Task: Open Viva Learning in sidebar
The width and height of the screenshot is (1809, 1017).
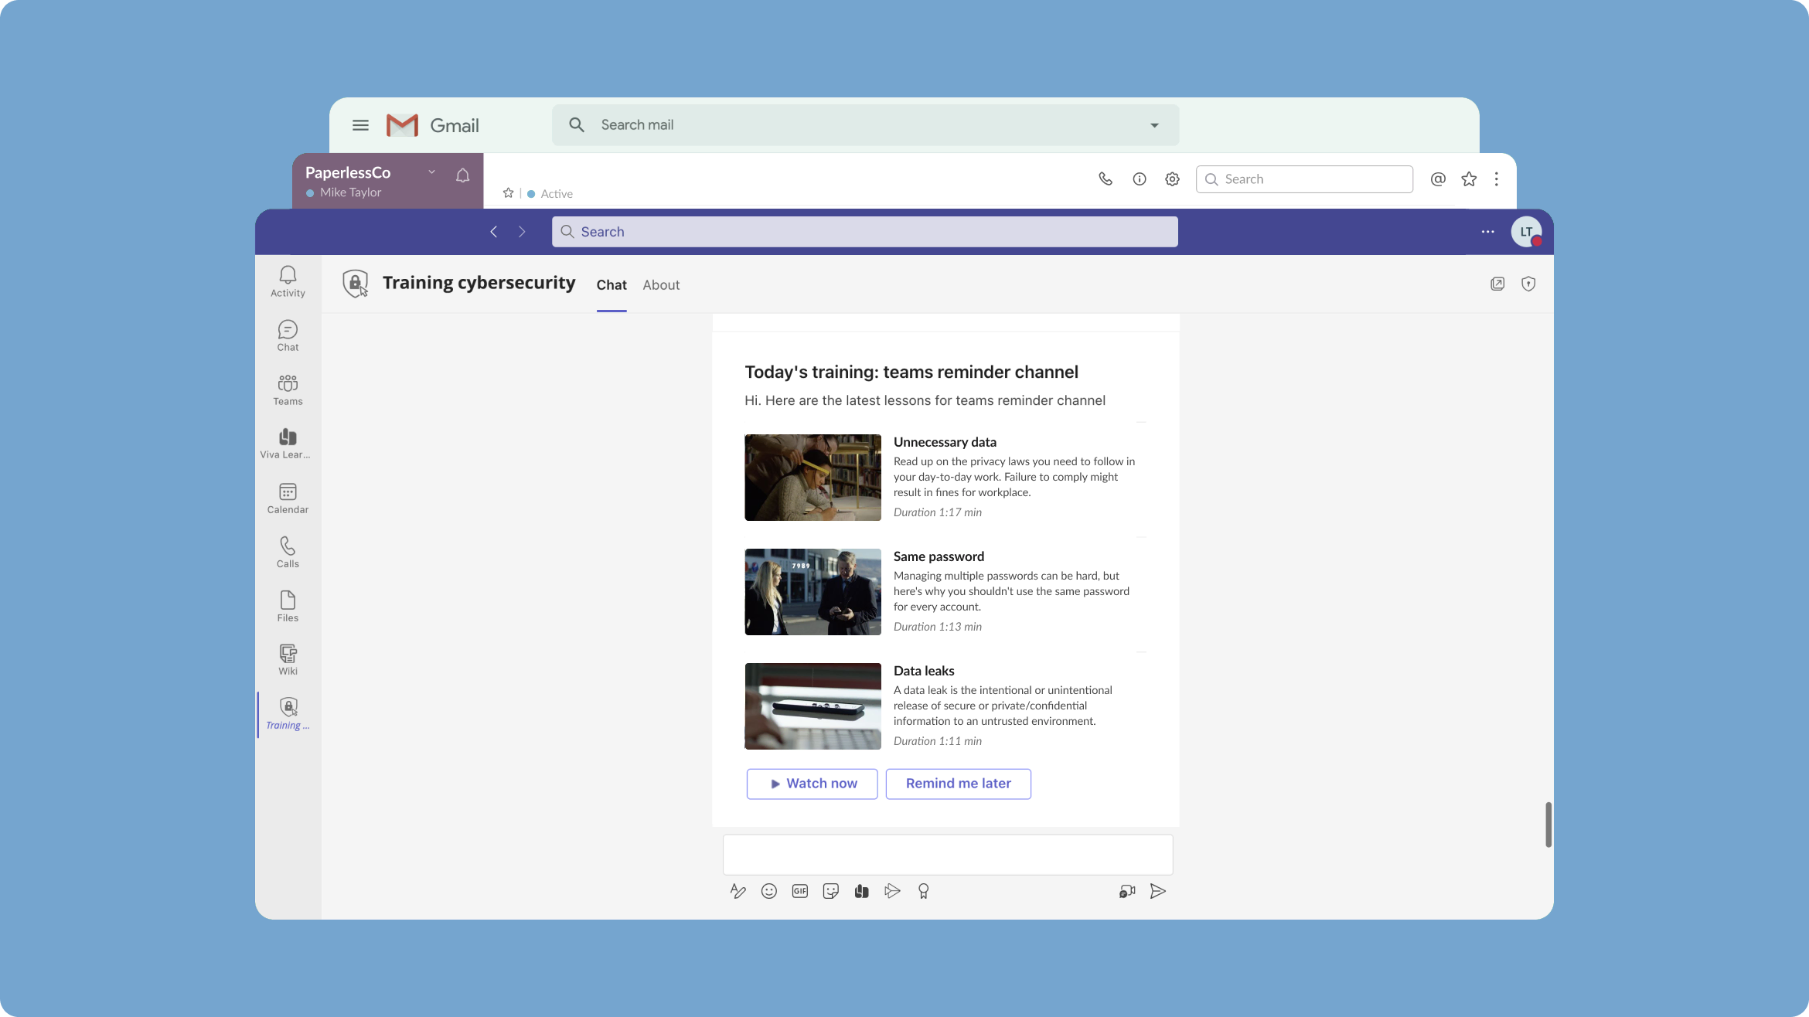Action: (288, 444)
